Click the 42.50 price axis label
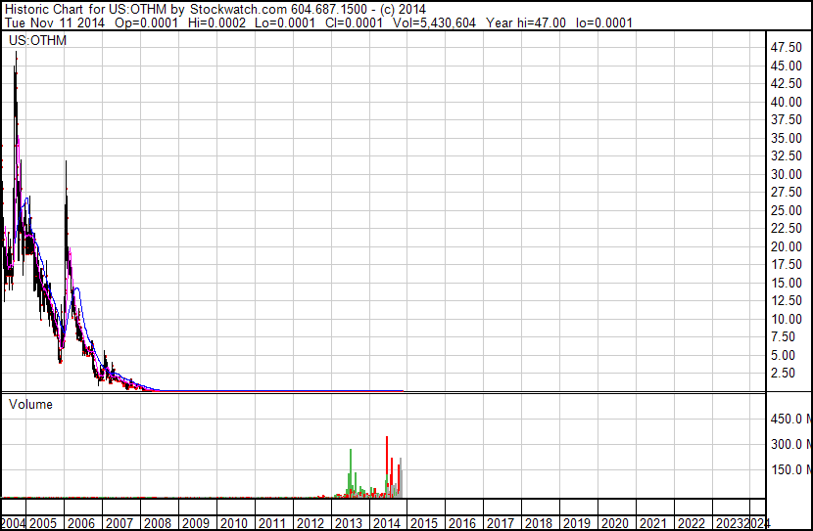813x531 pixels. click(787, 83)
